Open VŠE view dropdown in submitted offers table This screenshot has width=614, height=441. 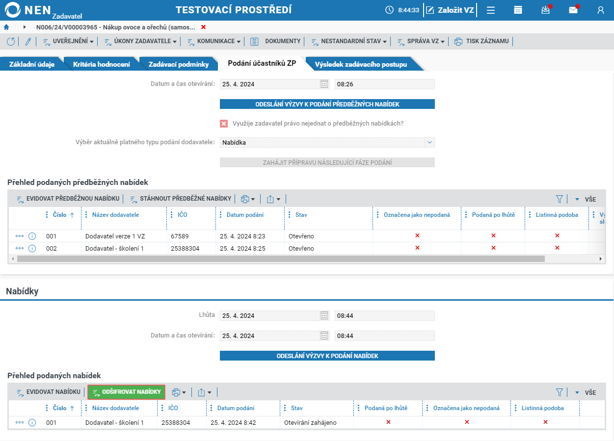[586, 392]
